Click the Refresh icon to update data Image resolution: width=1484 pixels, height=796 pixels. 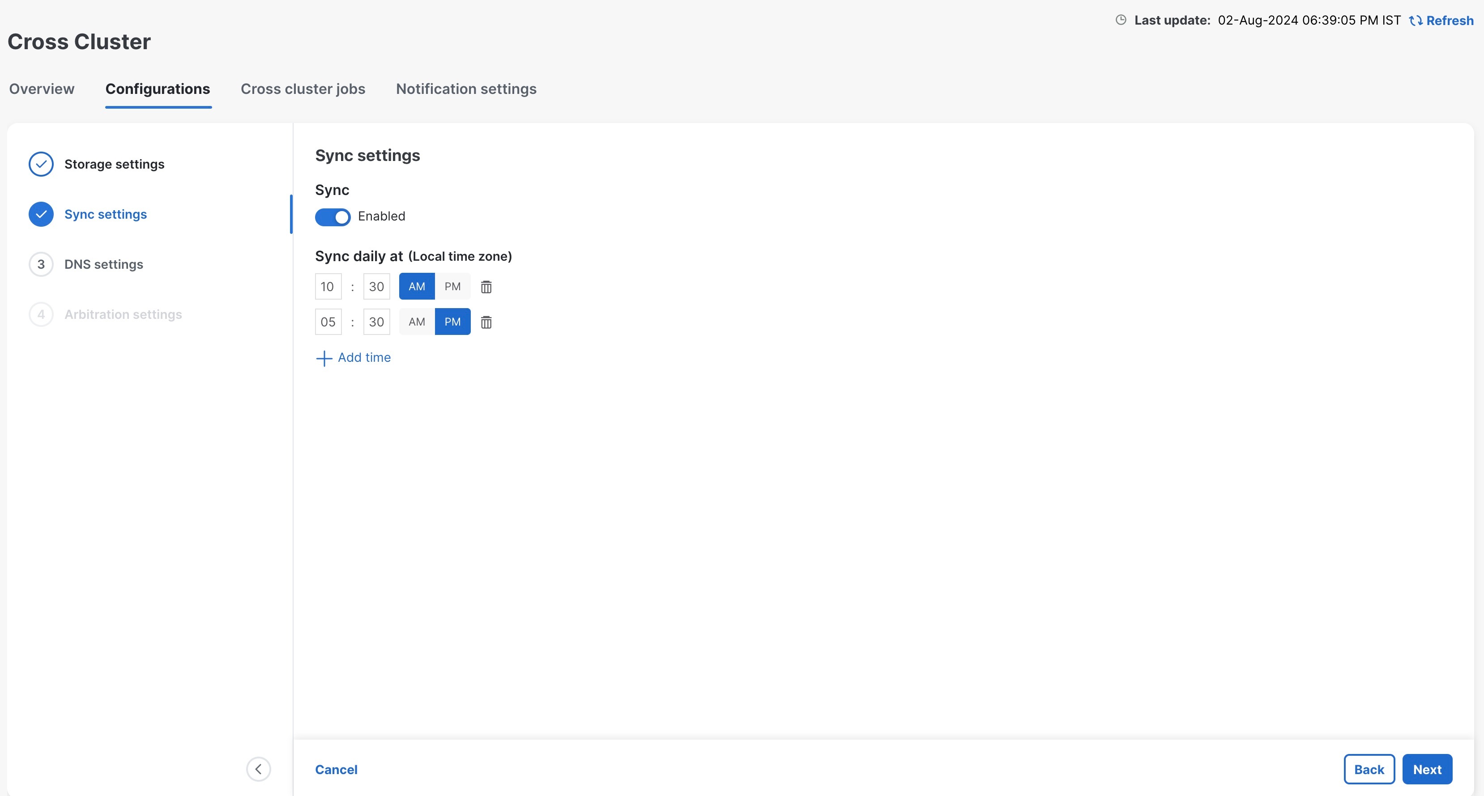coord(1416,21)
